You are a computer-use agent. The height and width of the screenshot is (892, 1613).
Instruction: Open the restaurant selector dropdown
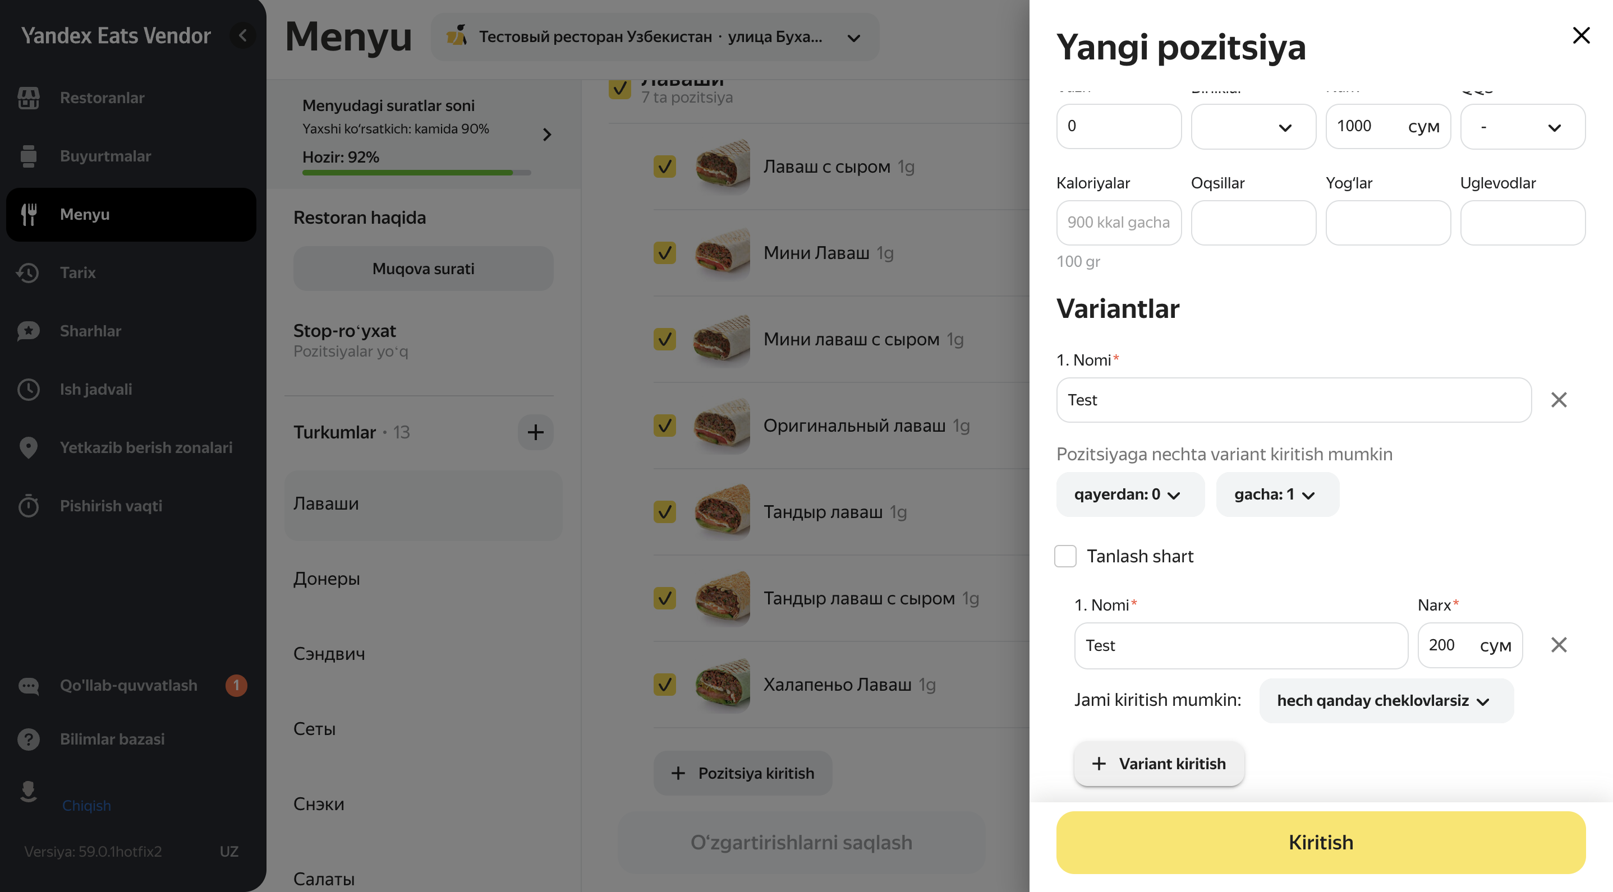[x=654, y=37]
